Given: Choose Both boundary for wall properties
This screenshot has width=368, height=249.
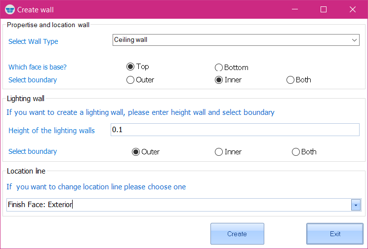Looking at the screenshot, I should point(290,80).
